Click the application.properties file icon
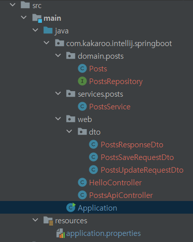 coord(61,233)
